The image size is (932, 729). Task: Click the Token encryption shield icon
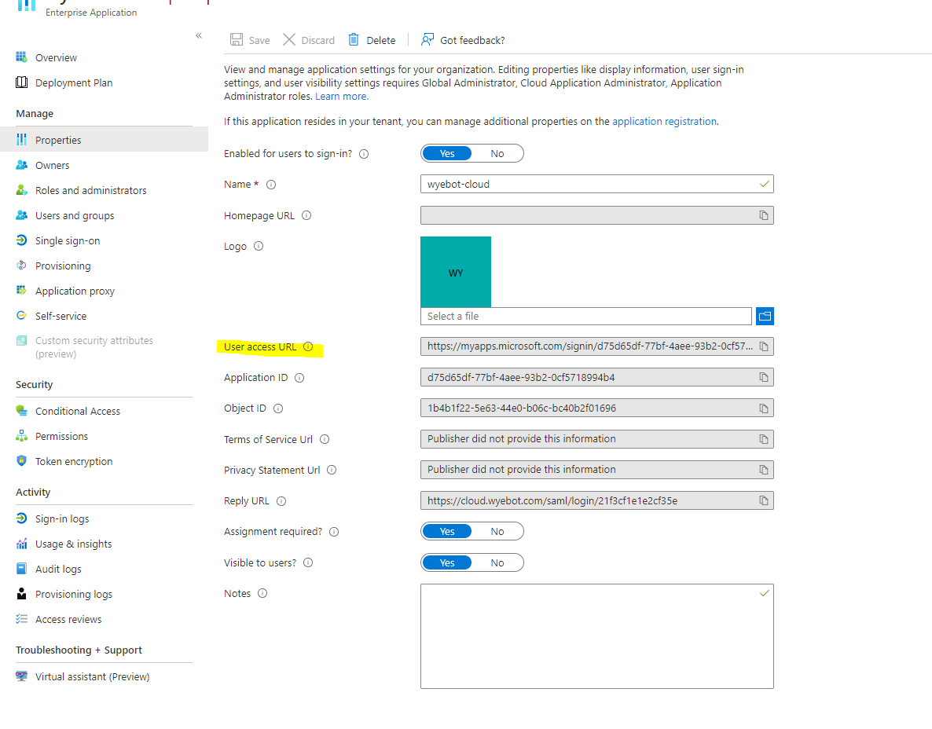point(21,461)
